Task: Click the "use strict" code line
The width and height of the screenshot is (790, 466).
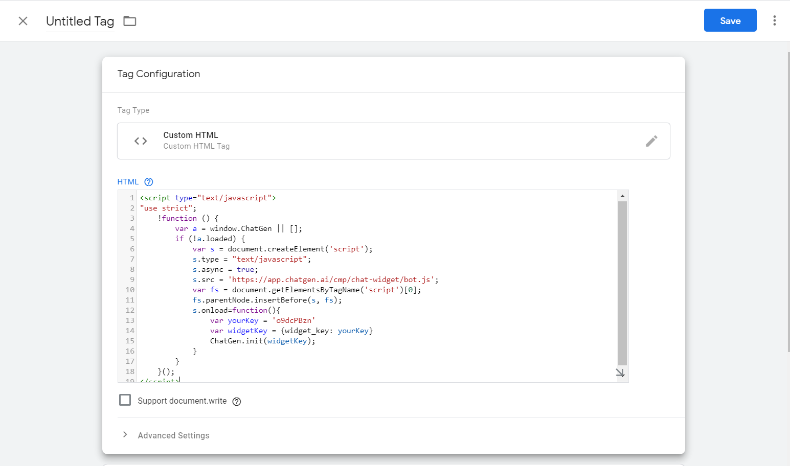Action: click(168, 208)
